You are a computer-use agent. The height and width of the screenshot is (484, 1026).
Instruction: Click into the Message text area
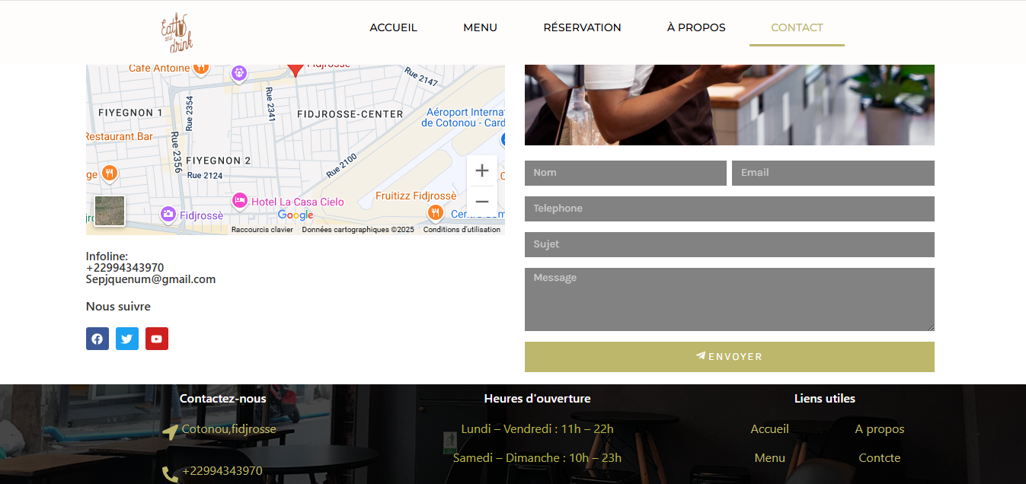tap(730, 299)
